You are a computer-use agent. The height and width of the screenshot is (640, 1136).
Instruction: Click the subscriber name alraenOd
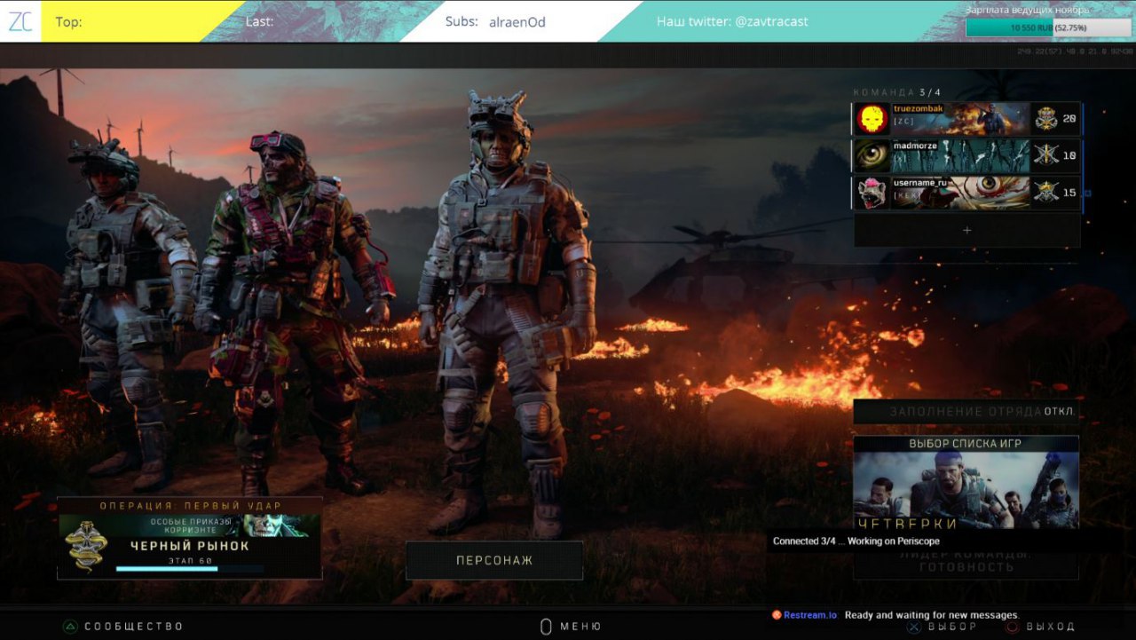pos(517,21)
